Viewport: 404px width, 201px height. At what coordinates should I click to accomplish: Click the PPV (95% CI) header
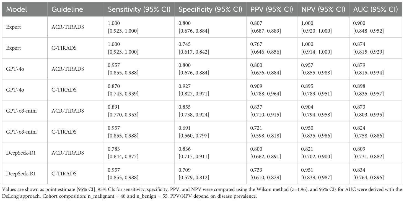click(x=271, y=9)
